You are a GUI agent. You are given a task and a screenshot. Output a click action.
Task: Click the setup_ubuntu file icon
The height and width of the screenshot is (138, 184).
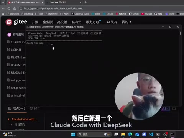pos(8,80)
